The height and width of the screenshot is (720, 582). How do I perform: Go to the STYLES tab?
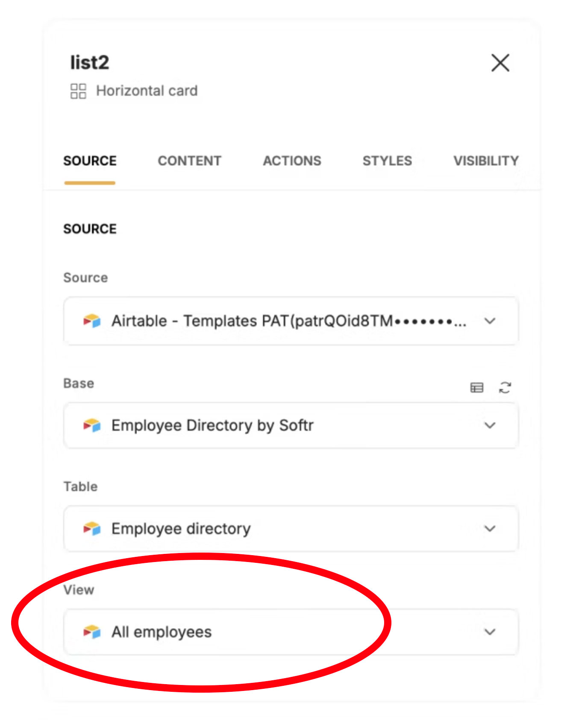point(387,161)
